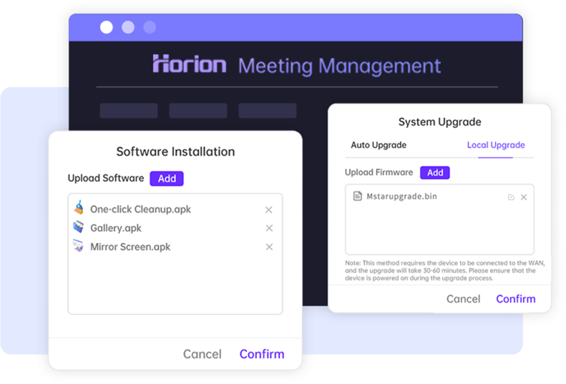
Task: Click the empty area of the software upload list
Action: click(175, 286)
